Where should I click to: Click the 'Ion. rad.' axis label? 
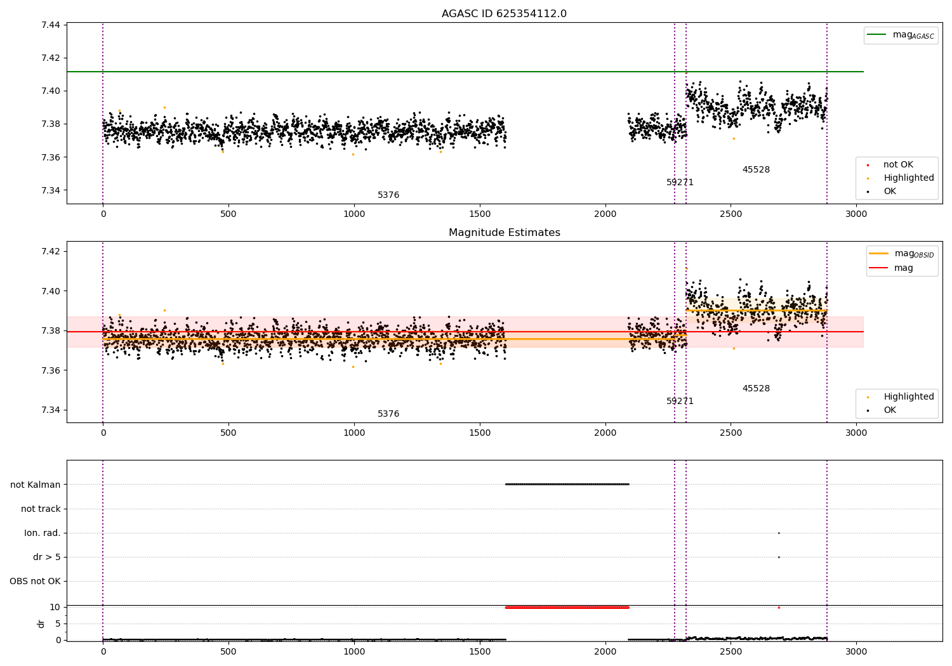coord(43,533)
